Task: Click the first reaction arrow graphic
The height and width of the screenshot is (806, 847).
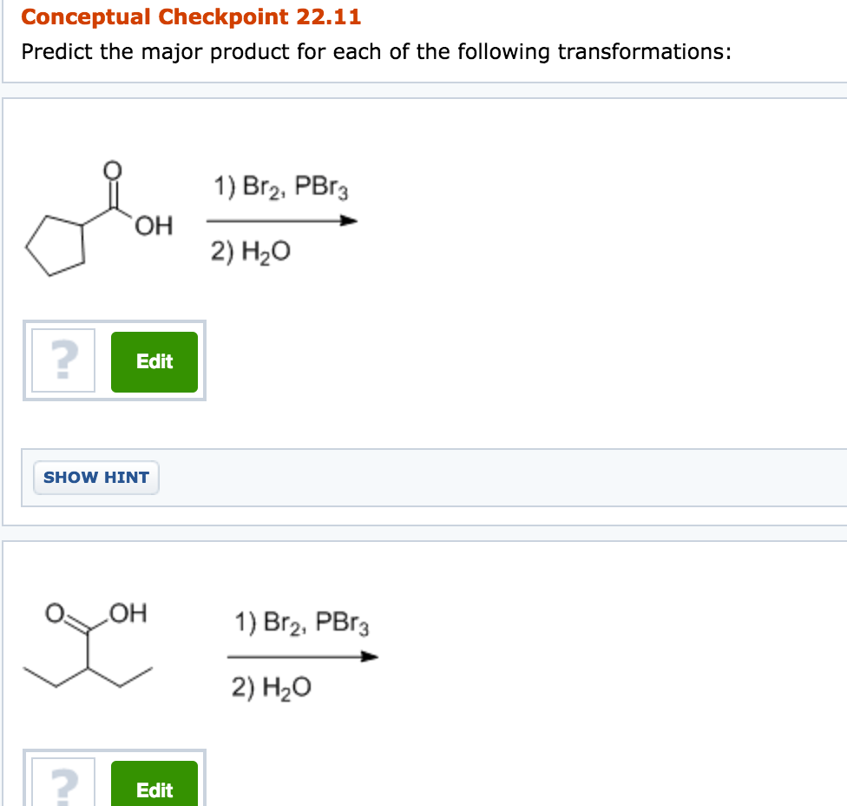Action: point(282,221)
